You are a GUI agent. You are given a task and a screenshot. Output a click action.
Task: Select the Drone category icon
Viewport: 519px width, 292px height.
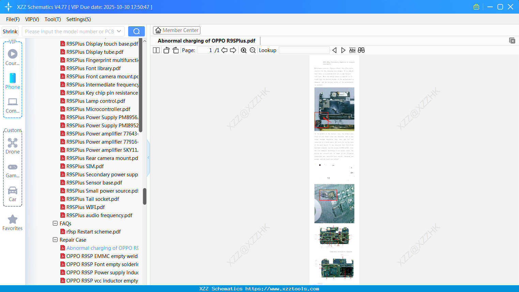pyautogui.click(x=13, y=143)
